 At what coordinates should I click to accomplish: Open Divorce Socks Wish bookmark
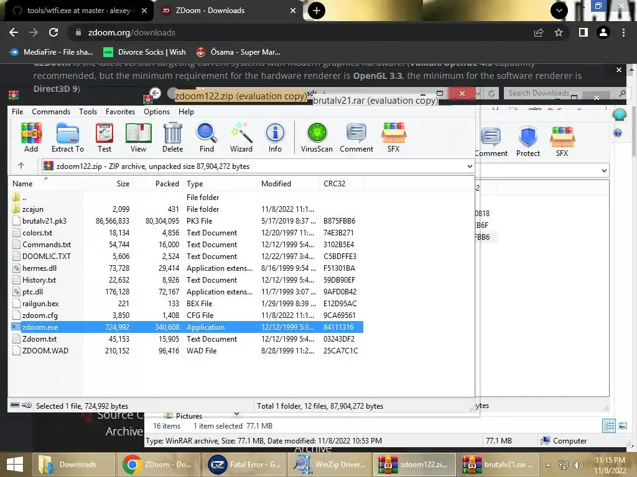pyautogui.click(x=144, y=52)
